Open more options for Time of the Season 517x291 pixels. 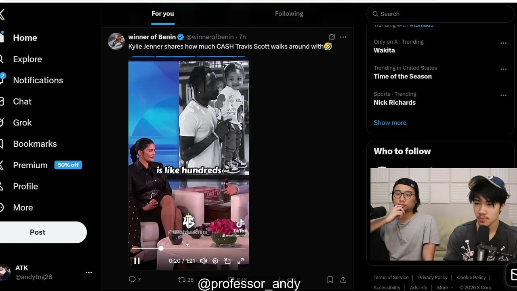point(503,69)
